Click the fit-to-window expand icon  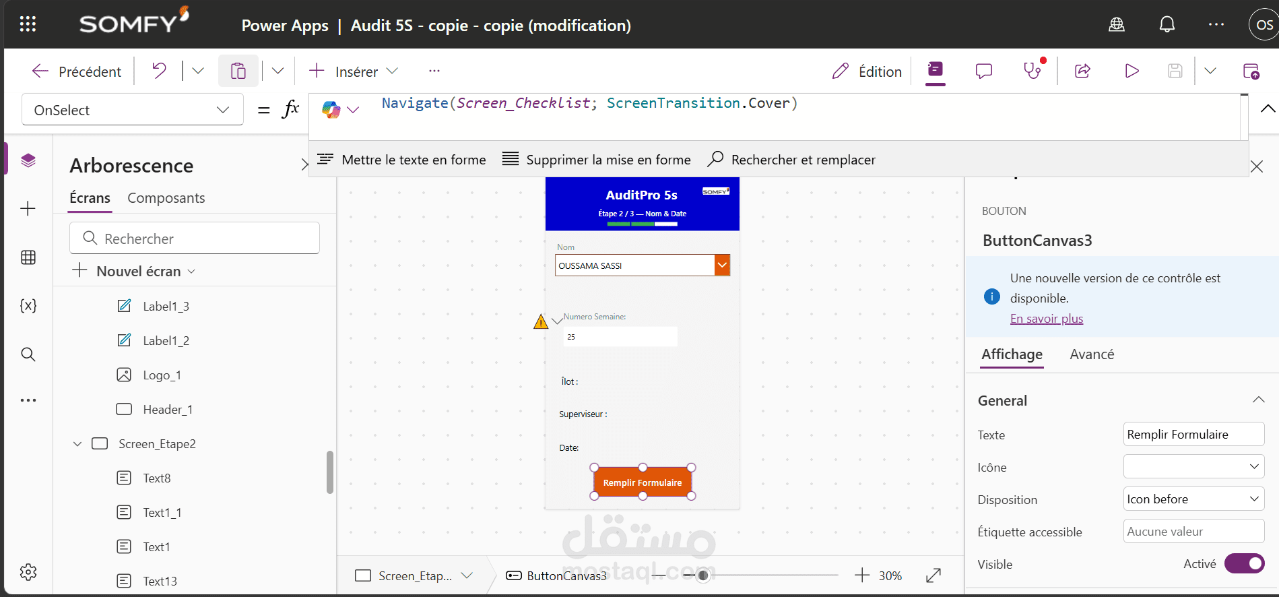coord(933,575)
